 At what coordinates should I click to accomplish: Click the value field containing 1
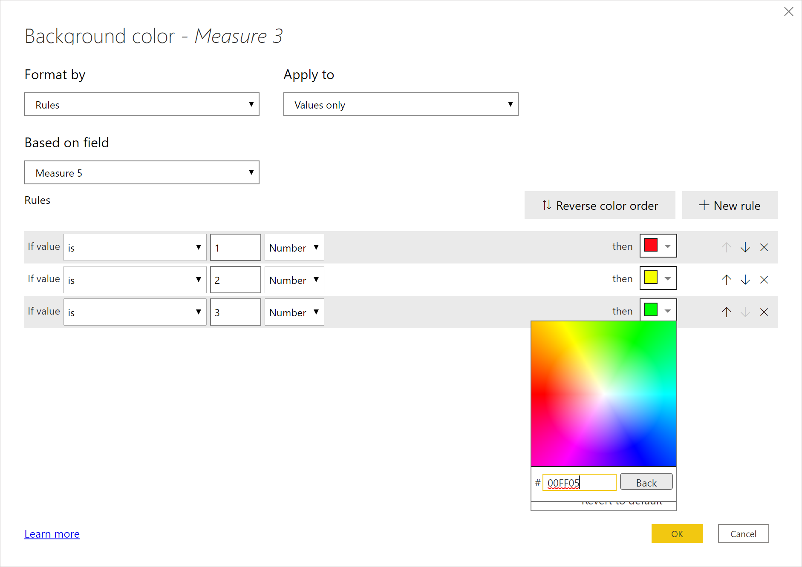[236, 247]
